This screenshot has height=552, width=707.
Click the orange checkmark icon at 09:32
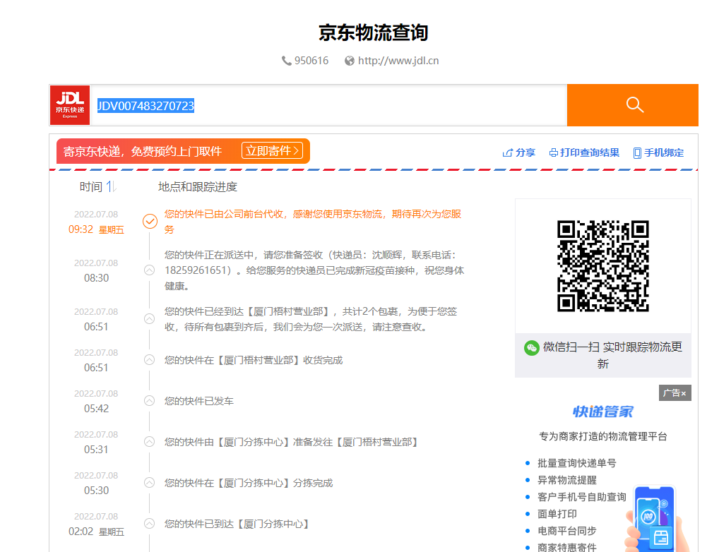click(150, 221)
